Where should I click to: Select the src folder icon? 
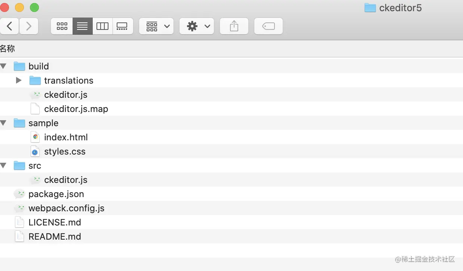(19, 165)
